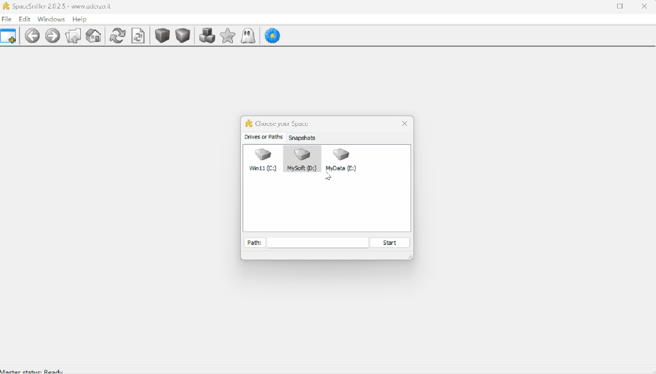656x374 pixels.
Task: Go back with the left arrow icon
Action: click(x=32, y=36)
